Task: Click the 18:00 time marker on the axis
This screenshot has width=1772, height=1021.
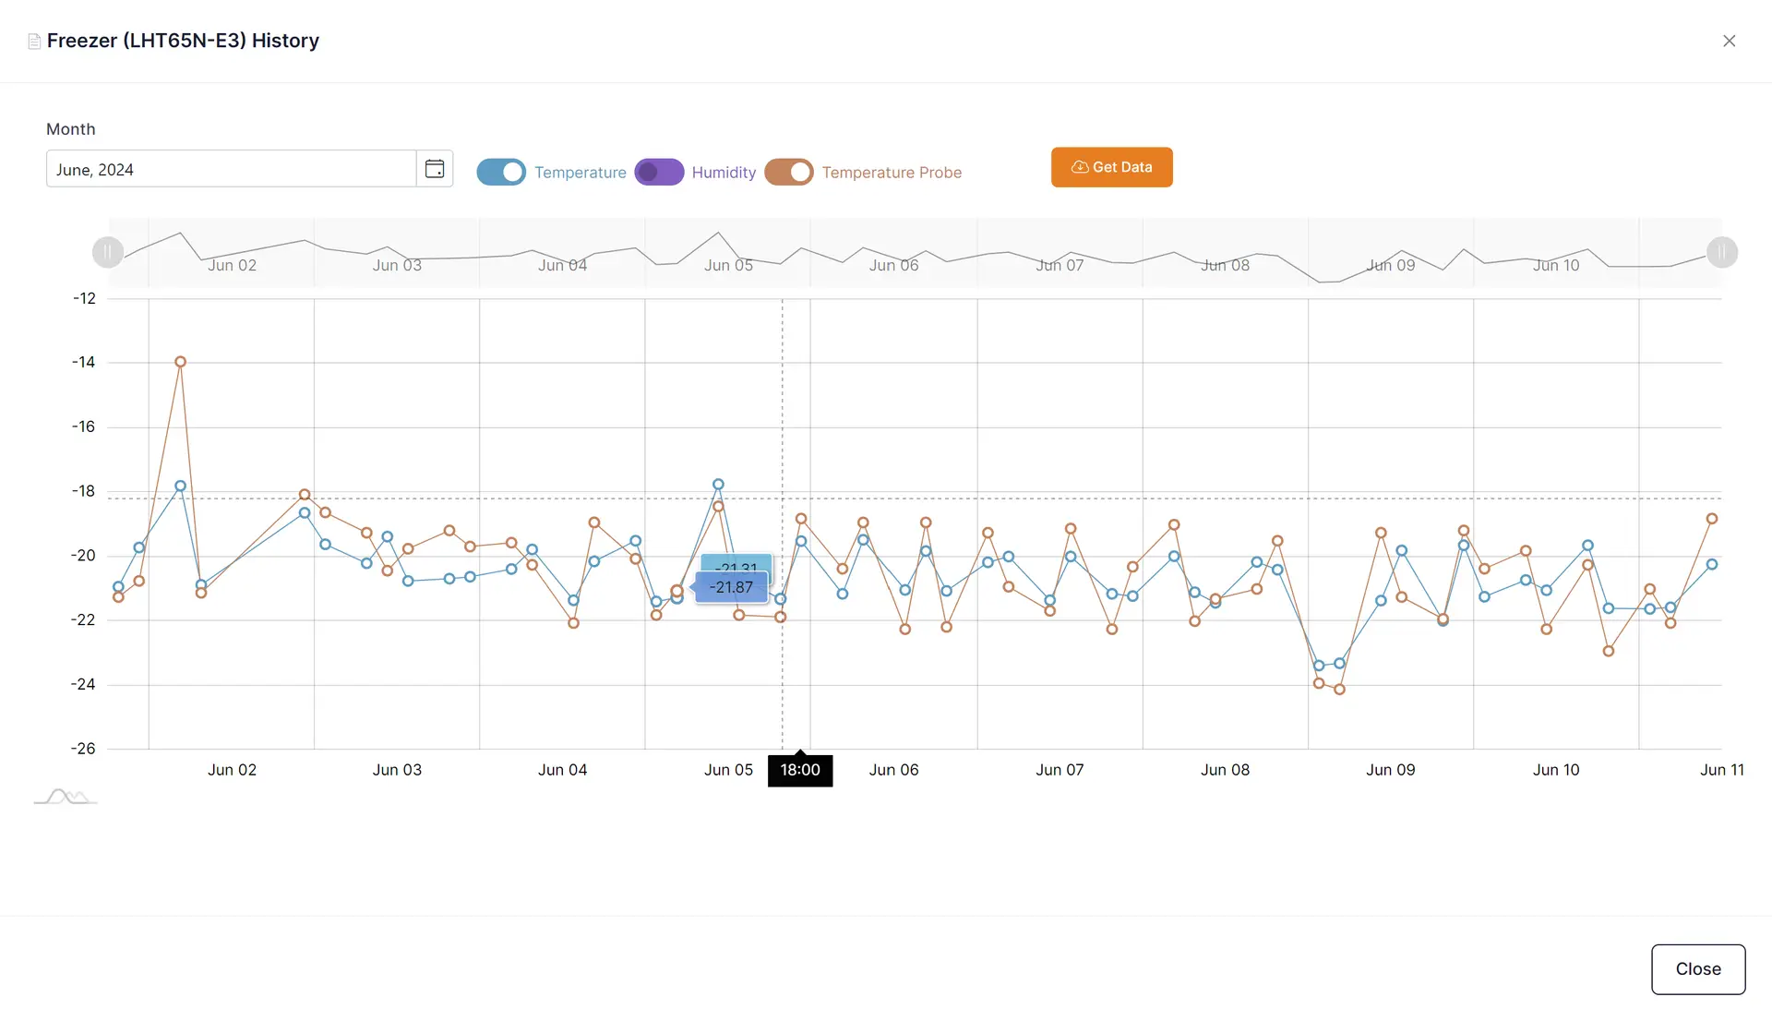Action: (800, 770)
